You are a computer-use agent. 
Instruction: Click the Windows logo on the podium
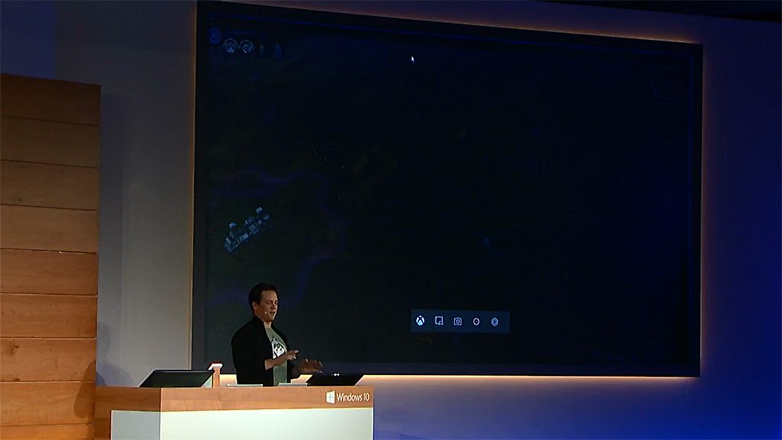pyautogui.click(x=331, y=397)
